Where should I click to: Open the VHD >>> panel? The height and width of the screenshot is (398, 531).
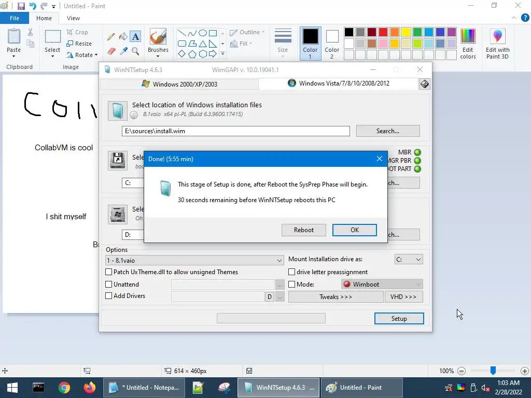403,297
